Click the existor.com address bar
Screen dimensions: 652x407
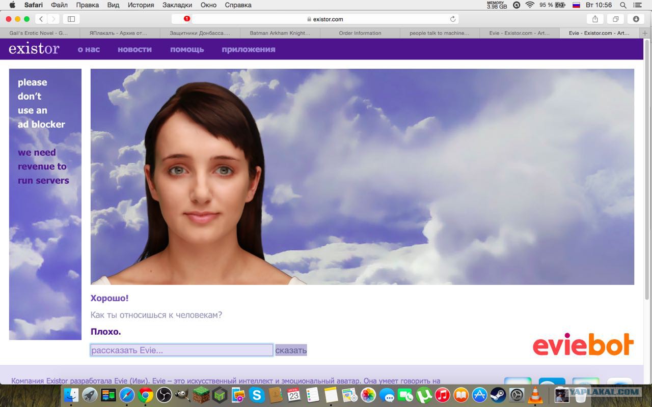[x=325, y=19]
